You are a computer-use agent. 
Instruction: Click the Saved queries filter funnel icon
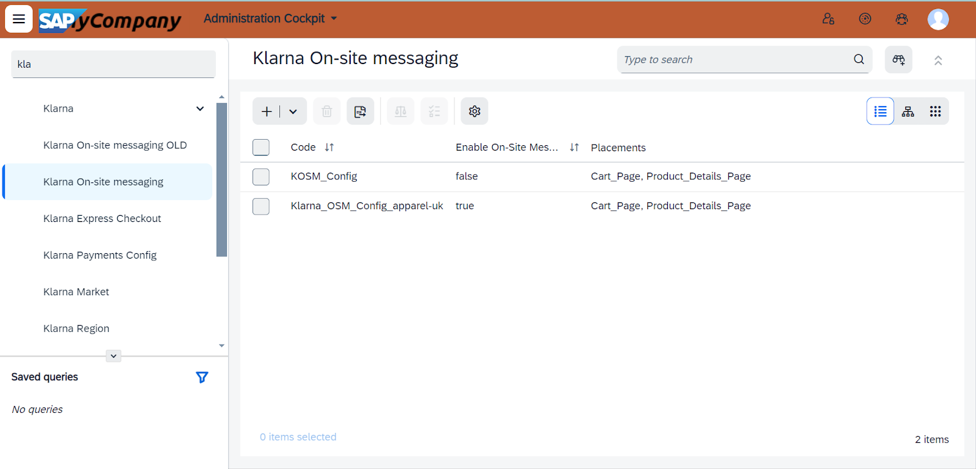click(x=202, y=377)
